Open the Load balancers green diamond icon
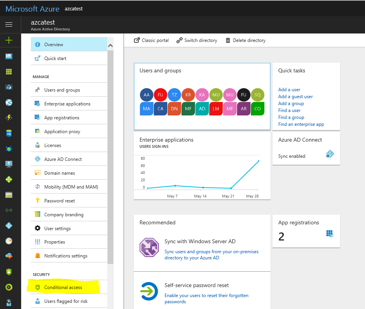The width and height of the screenshot is (365, 309). pos(9,179)
